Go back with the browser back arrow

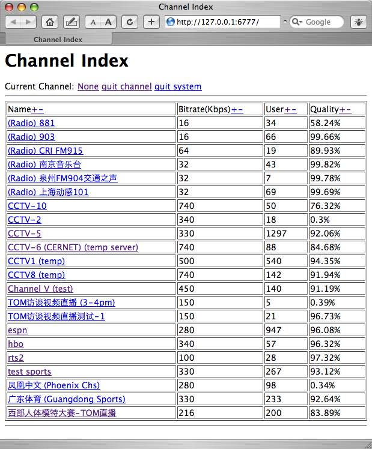[x=13, y=22]
